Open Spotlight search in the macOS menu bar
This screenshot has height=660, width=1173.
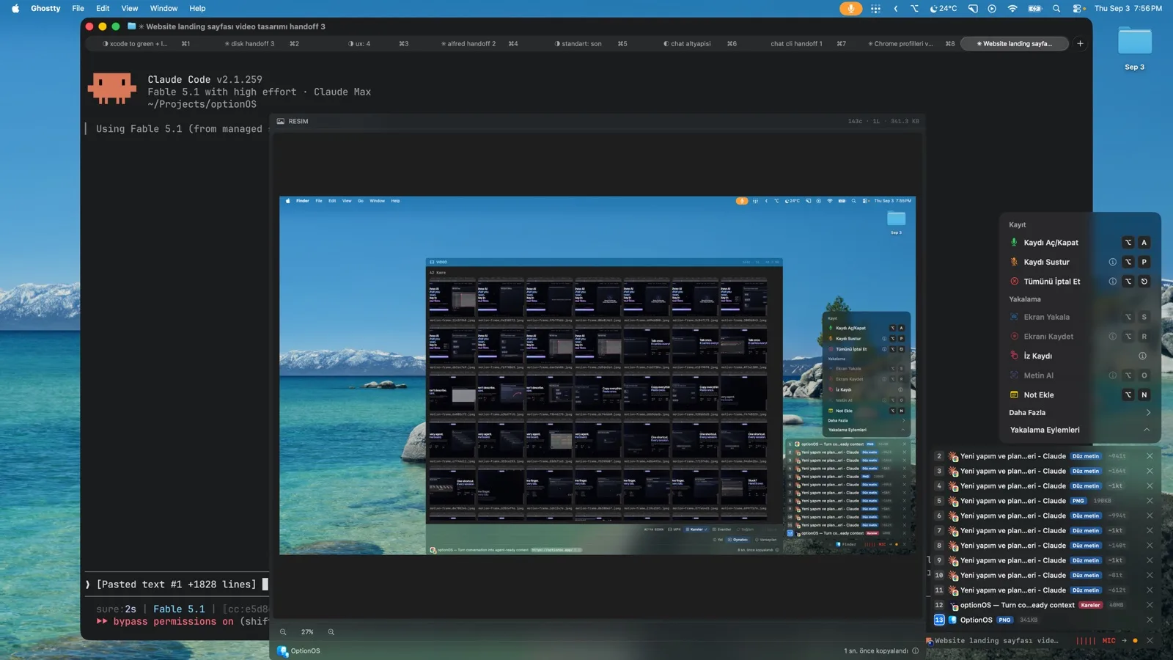1056,9
